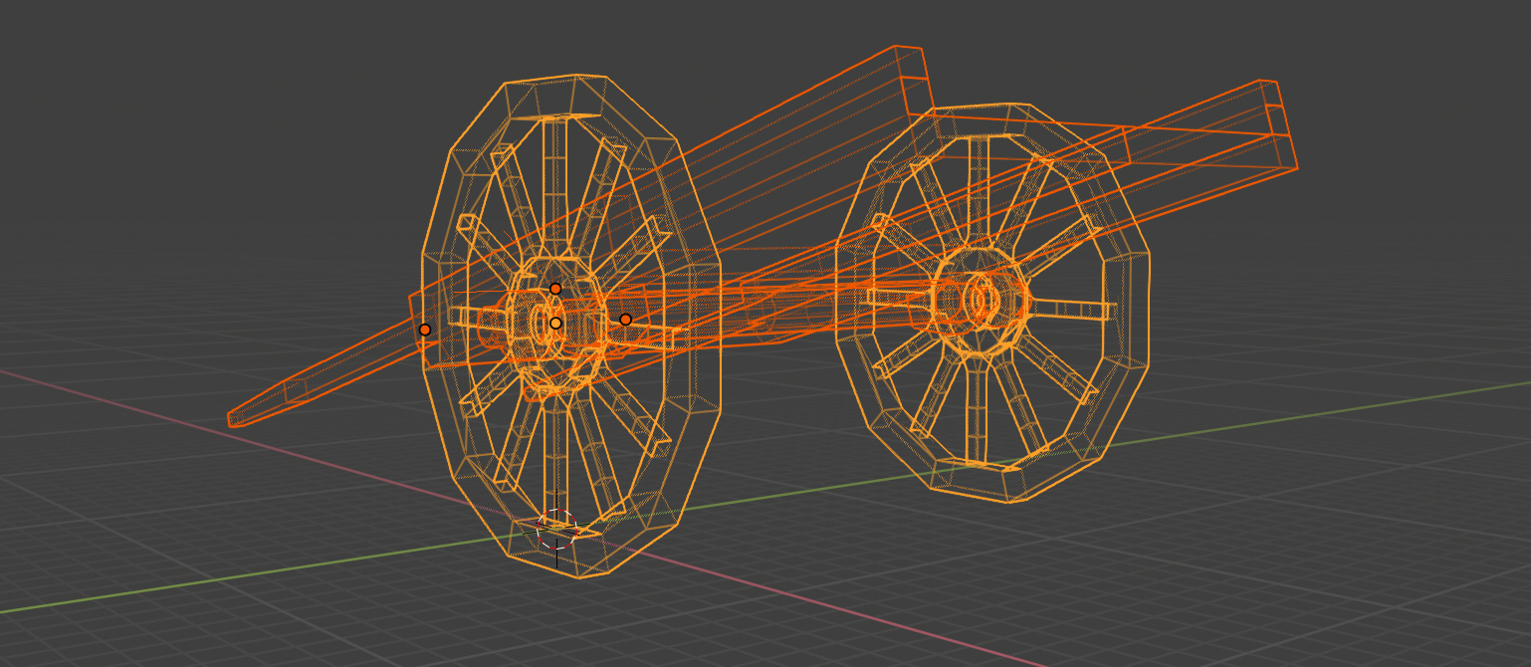Select the right wheel's hub center
Image resolution: width=1531 pixels, height=667 pixels.
[x=981, y=299]
